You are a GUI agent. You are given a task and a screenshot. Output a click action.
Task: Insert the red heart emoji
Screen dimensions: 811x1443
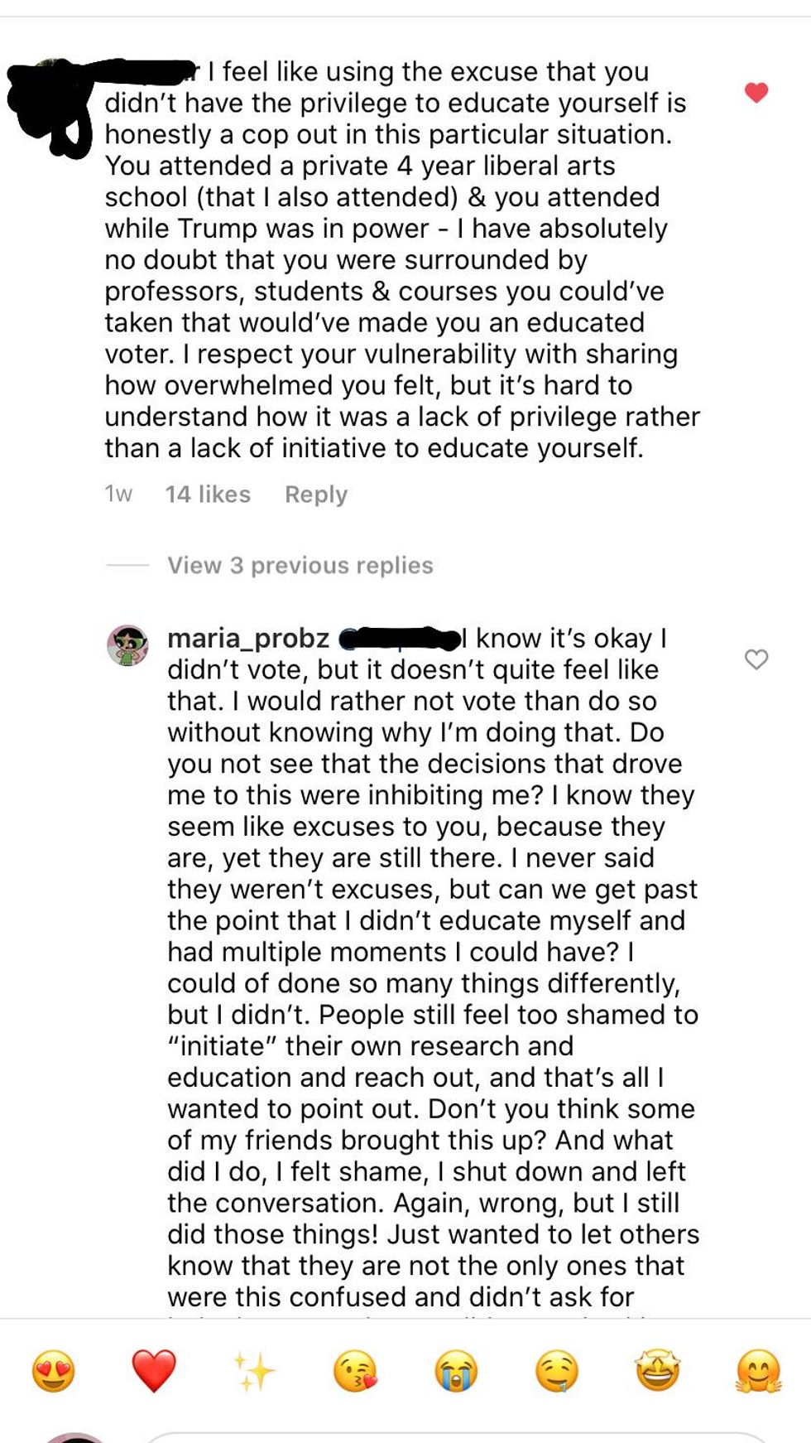pos(154,1371)
